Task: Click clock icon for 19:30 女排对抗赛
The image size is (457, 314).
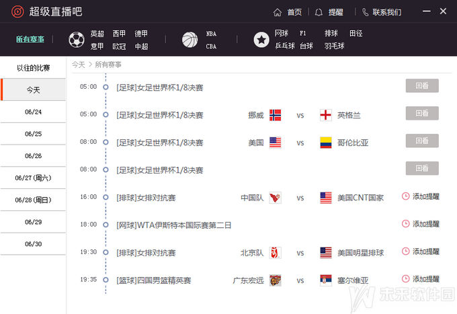Action: [x=405, y=251]
